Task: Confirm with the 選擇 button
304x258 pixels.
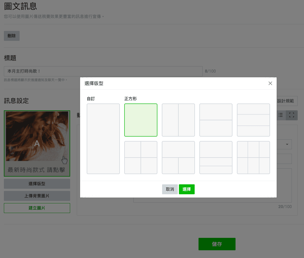Action: (187, 189)
